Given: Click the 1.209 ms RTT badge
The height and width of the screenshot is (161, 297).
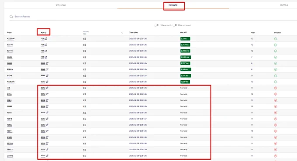Looking at the screenshot, I should (185, 82).
